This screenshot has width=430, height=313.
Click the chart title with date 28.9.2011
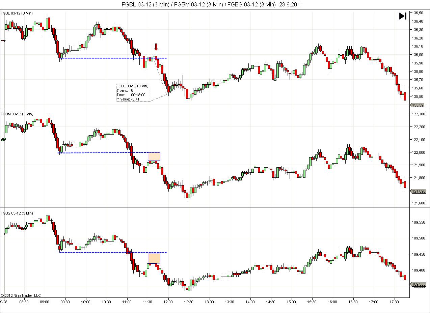click(x=212, y=4)
